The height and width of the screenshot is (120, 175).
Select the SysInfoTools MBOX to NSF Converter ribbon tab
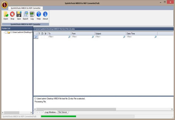tap(26, 8)
